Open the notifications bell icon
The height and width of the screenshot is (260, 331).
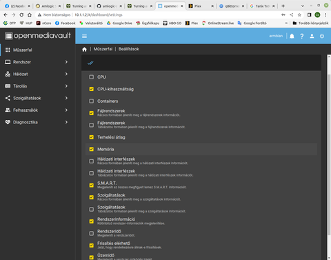tap(292, 36)
